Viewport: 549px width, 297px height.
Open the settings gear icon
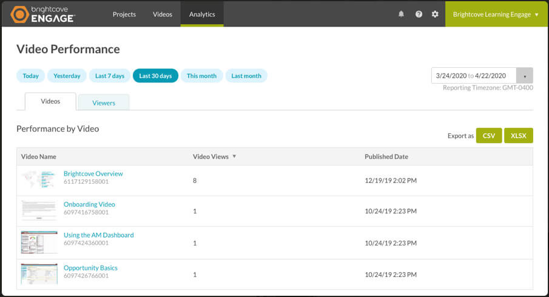click(x=435, y=14)
